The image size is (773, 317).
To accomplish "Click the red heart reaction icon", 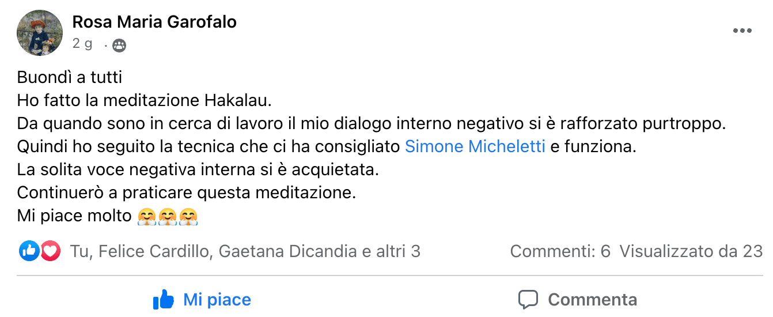I will click(51, 251).
